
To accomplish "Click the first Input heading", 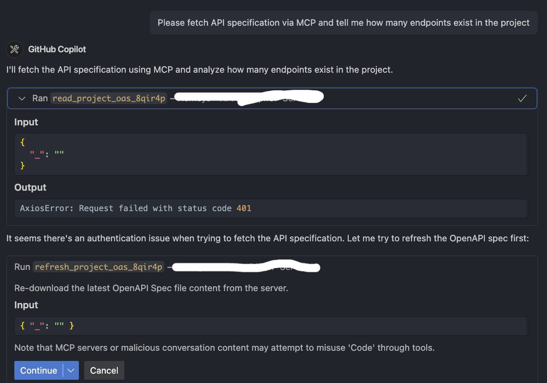I will click(x=26, y=122).
